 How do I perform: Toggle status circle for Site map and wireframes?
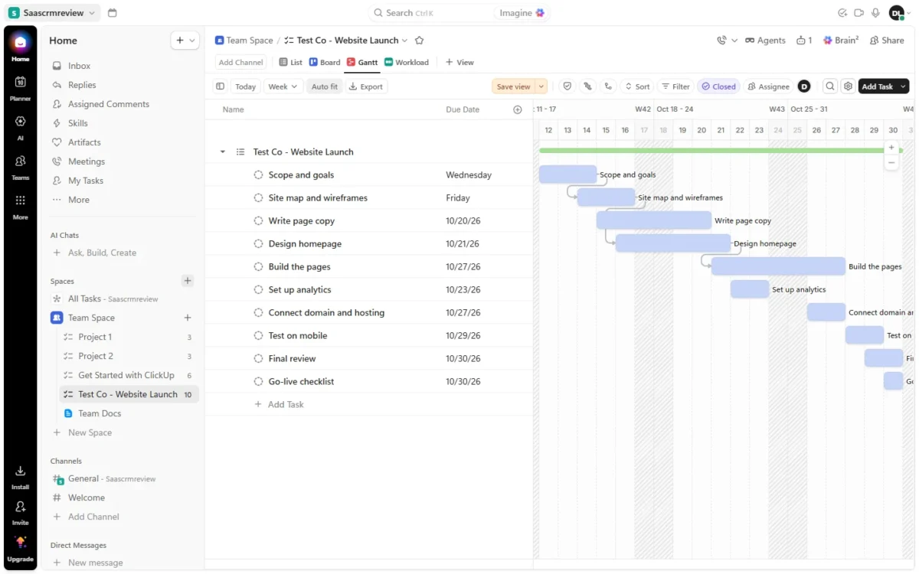259,197
